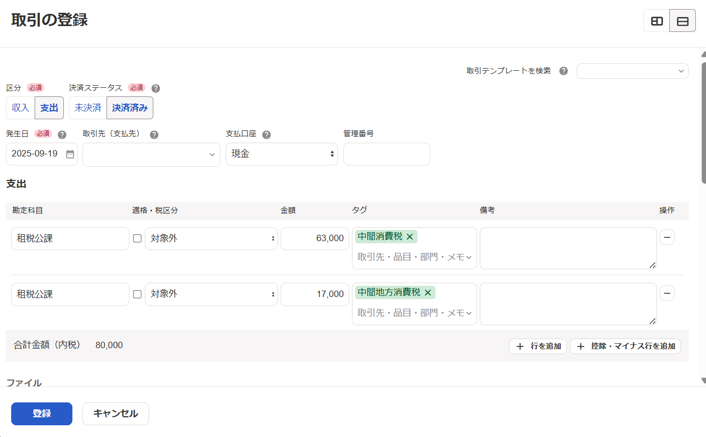Viewport: 706px width, 437px height.
Task: Select 支出 as the transaction type
Action: coord(49,108)
